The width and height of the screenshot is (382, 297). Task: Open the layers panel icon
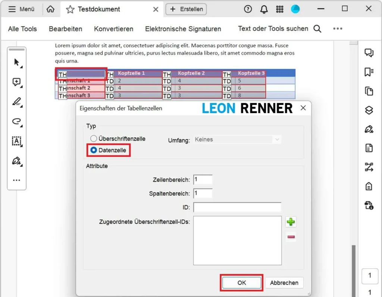pyautogui.click(x=369, y=110)
